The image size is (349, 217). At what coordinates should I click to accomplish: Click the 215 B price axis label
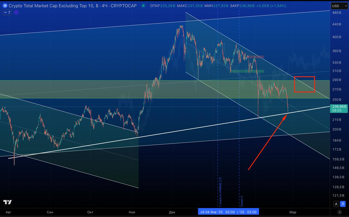(337, 120)
